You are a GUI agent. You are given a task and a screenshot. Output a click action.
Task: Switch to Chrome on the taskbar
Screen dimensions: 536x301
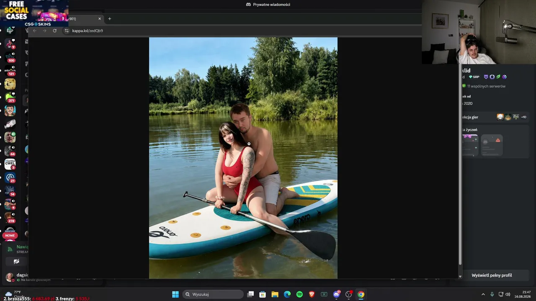click(361, 294)
